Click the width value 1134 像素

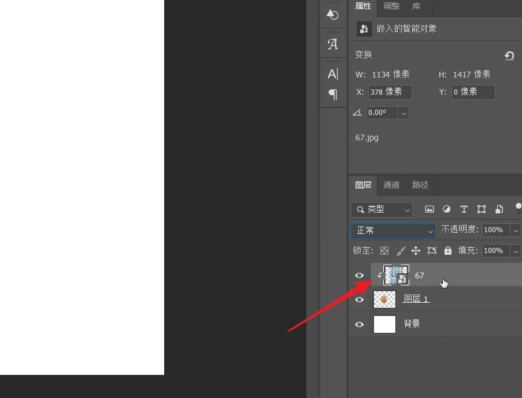[x=391, y=74]
